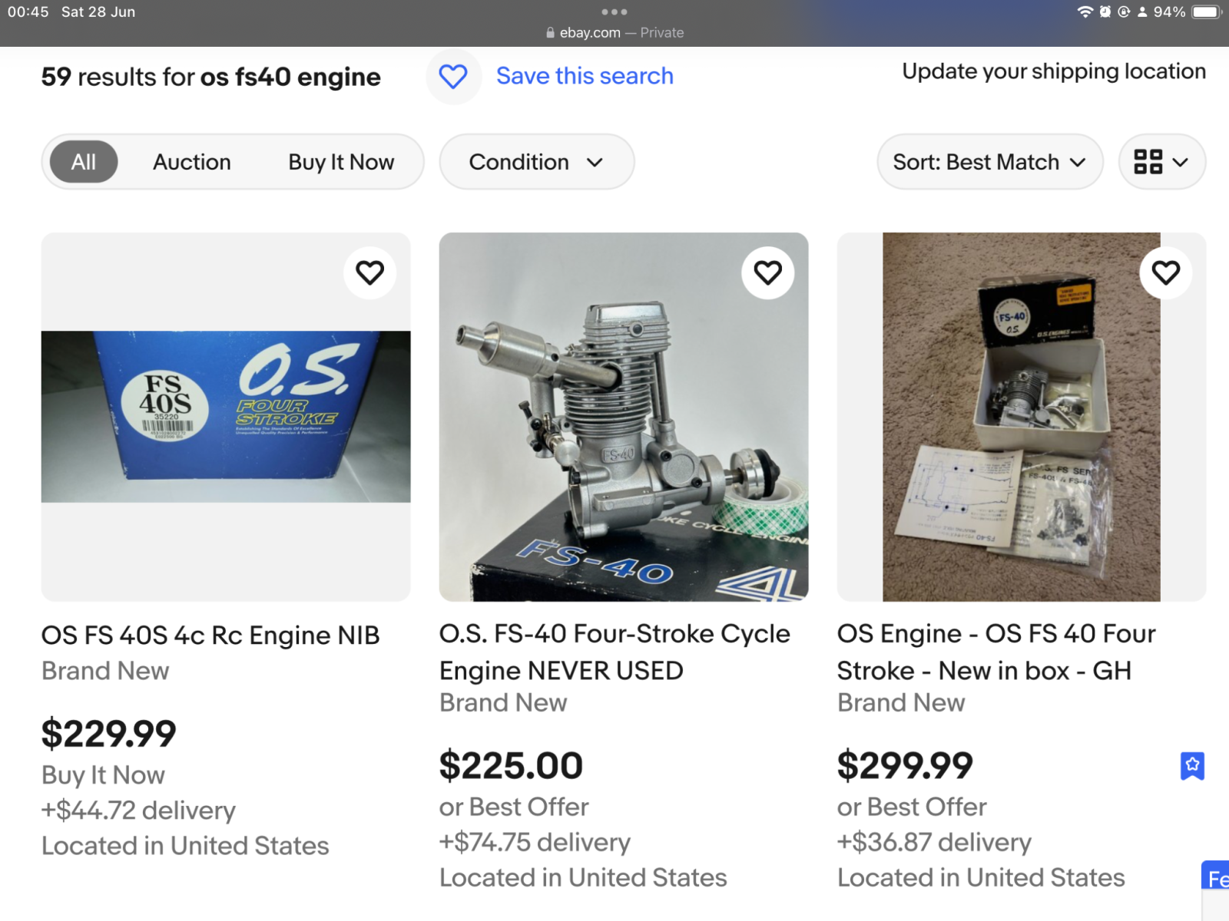The width and height of the screenshot is (1229, 921).
Task: Tap the blue heart beside Save this search
Action: coord(453,77)
